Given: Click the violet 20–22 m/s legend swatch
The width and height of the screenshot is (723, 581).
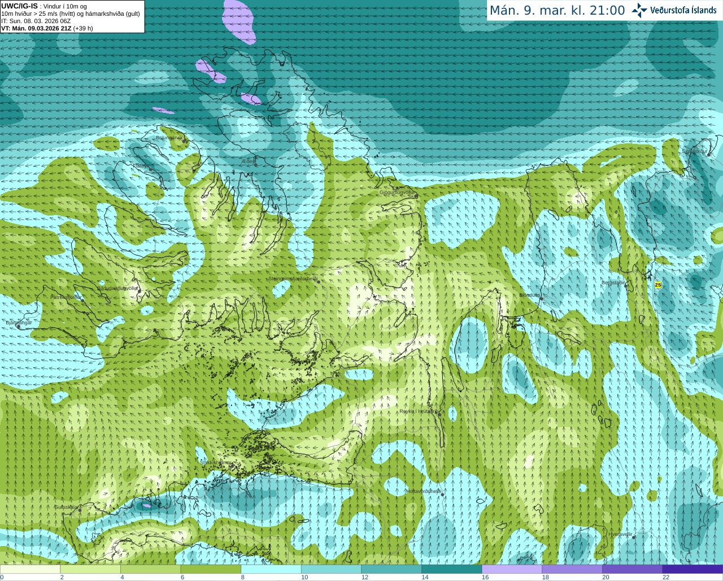Looking at the screenshot, I should pyautogui.click(x=632, y=569).
